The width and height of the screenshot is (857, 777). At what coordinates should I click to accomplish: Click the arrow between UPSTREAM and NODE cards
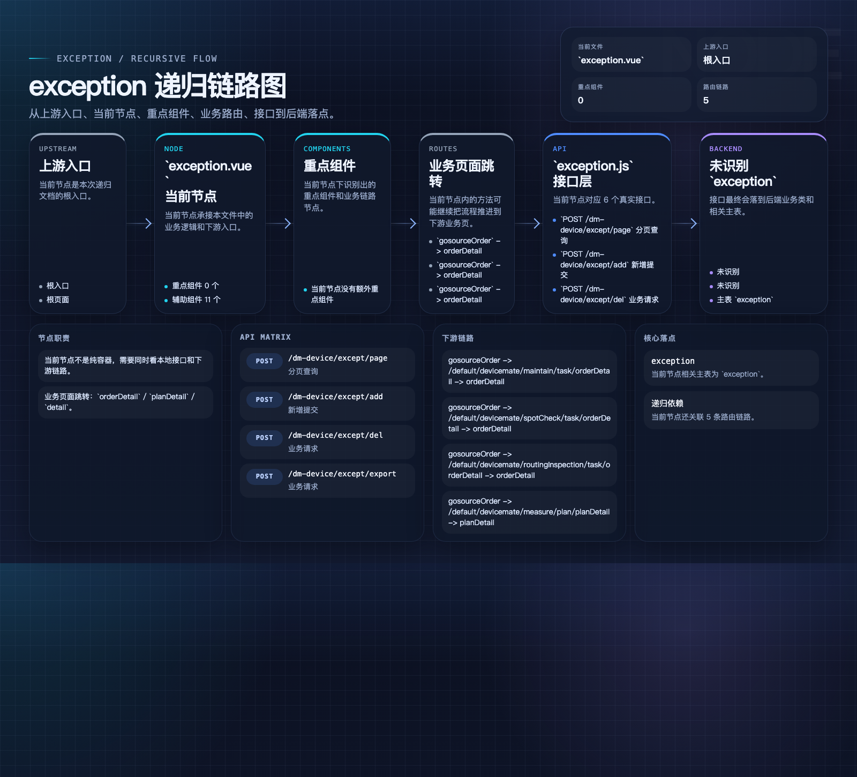[x=140, y=223]
